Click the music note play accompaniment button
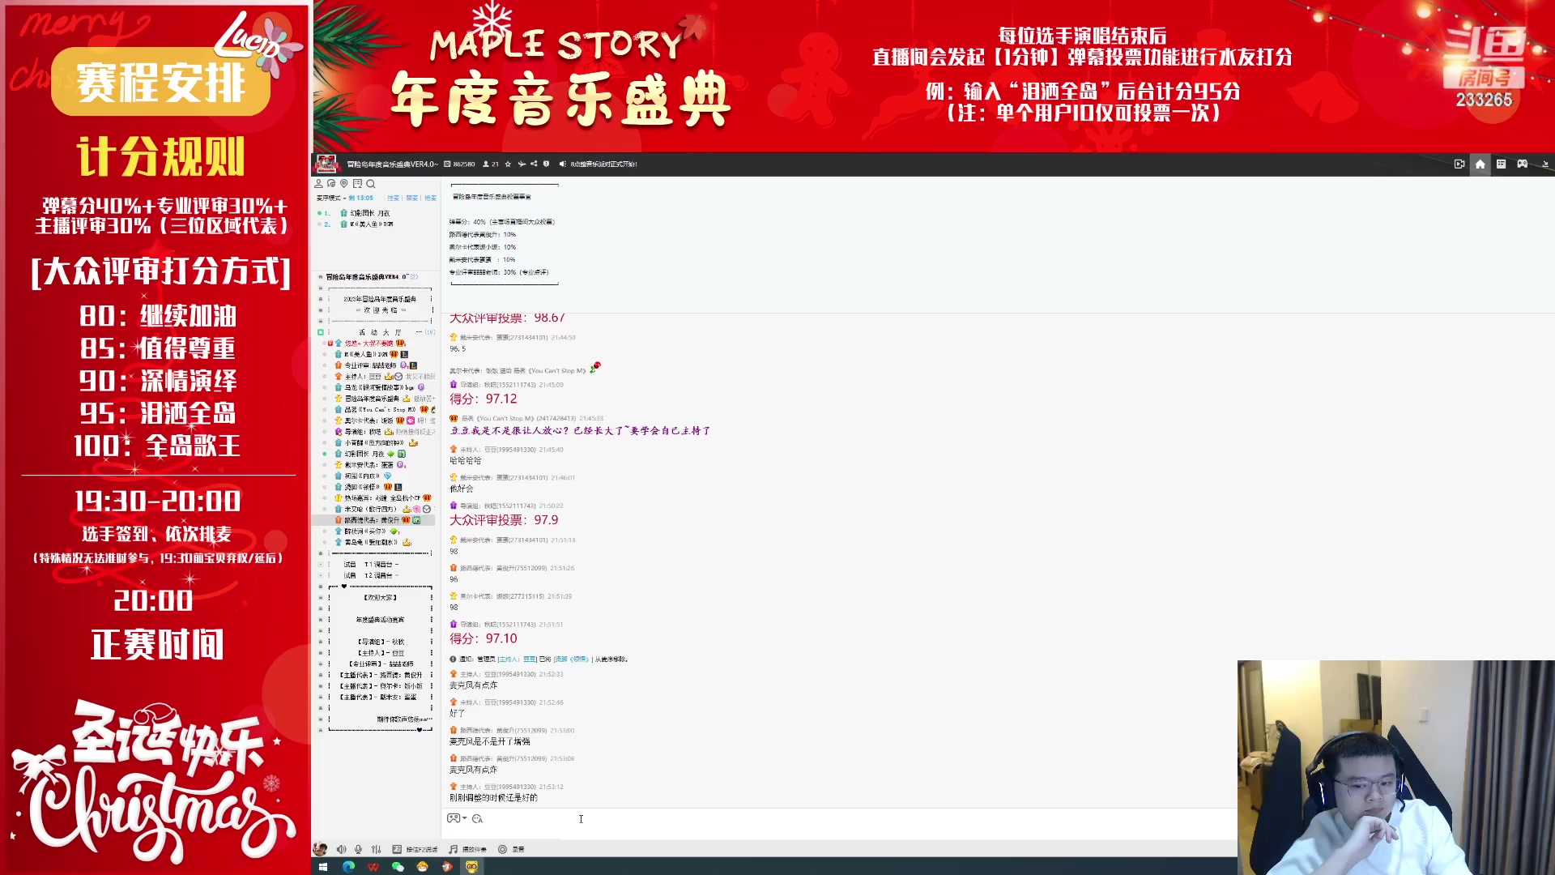The width and height of the screenshot is (1555, 875). click(x=468, y=849)
